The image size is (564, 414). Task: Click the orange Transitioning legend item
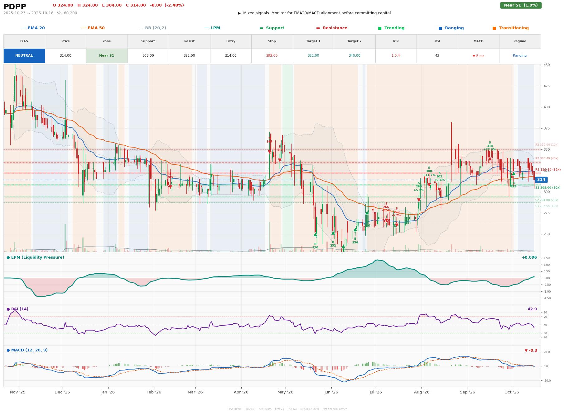point(510,28)
